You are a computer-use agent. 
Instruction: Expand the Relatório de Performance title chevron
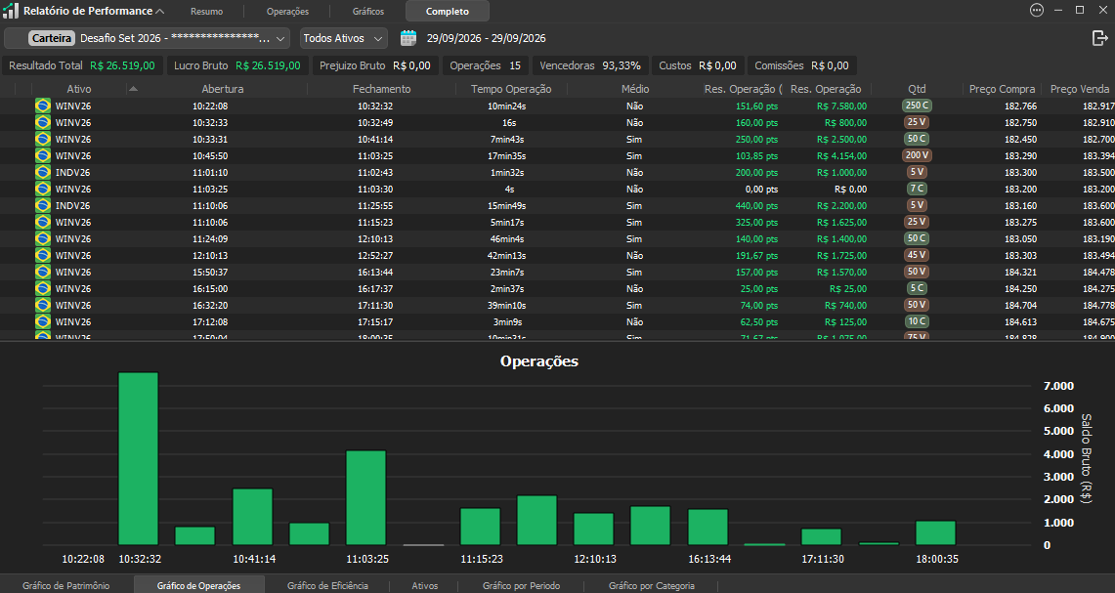tap(160, 12)
